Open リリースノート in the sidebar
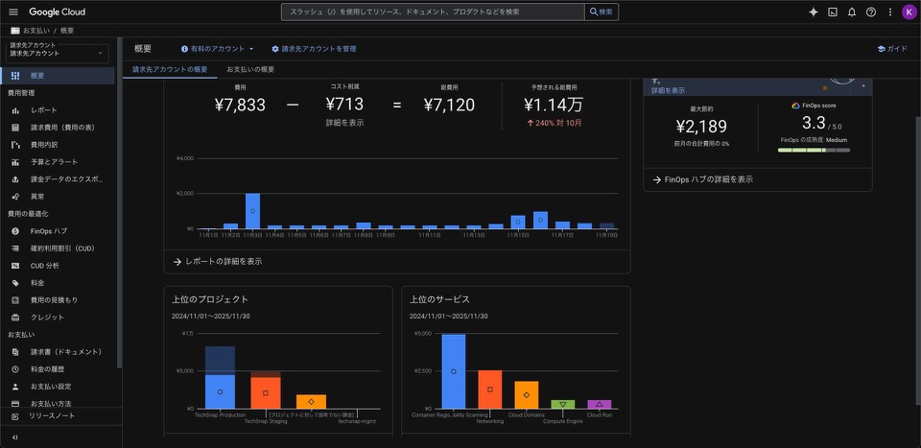 point(51,416)
